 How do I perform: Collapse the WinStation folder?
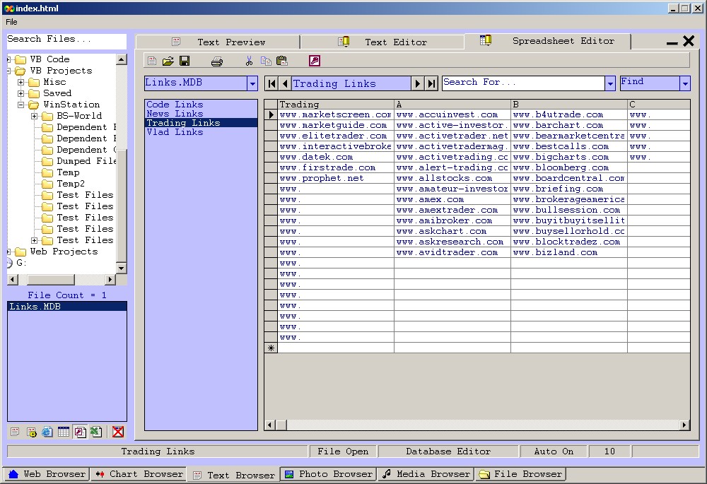pos(21,105)
